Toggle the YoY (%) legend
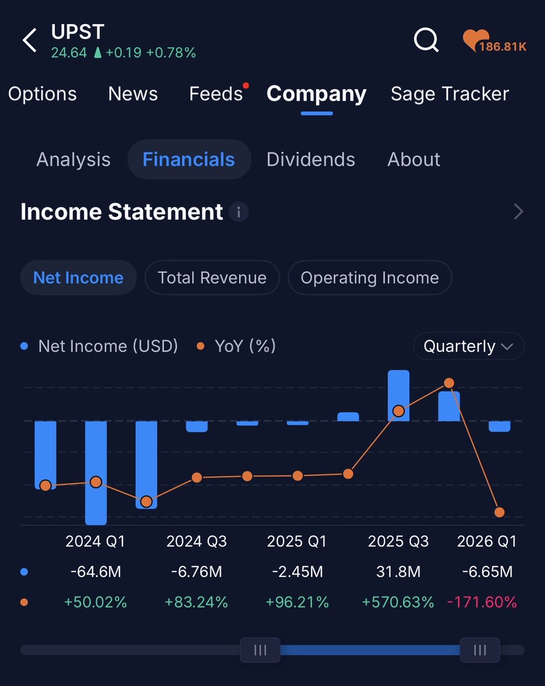The image size is (545, 686). 237,346
